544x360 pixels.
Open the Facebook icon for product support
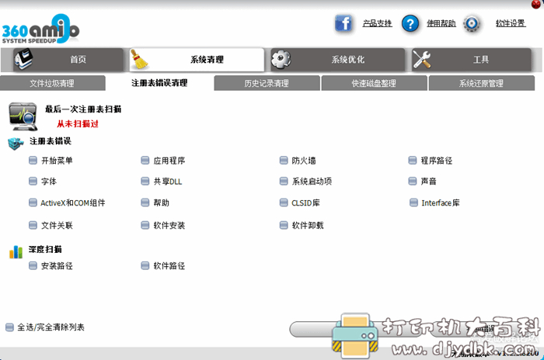point(343,23)
